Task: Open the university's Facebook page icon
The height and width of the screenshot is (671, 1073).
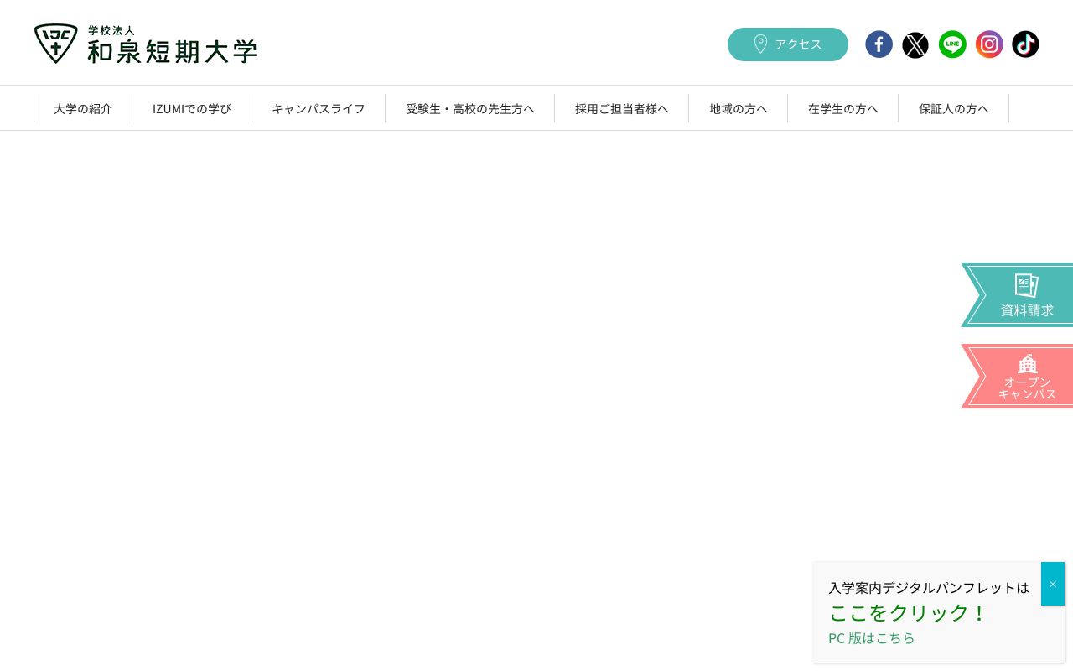Action: (x=879, y=44)
